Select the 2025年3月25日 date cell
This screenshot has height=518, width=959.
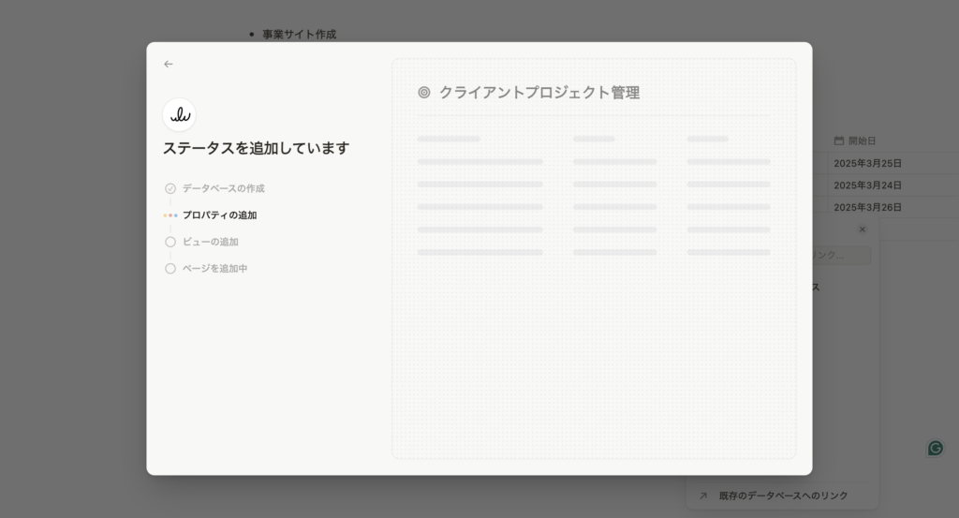(x=867, y=163)
